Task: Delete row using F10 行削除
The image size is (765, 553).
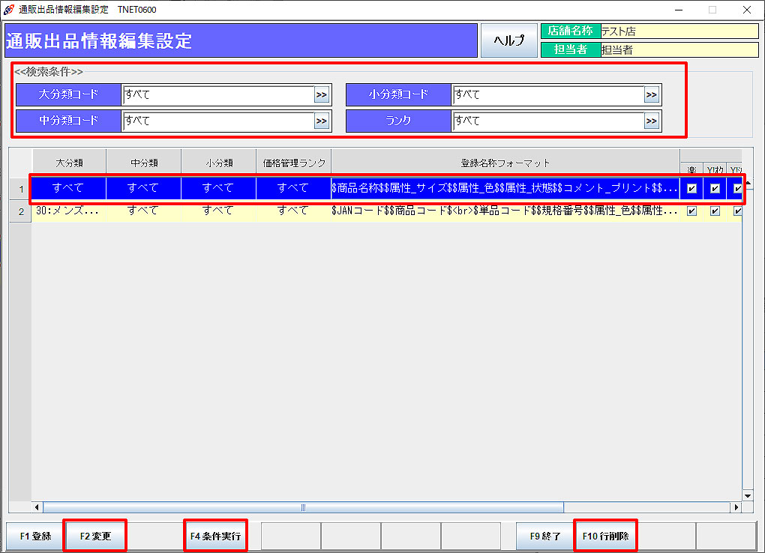Action: [x=605, y=537]
